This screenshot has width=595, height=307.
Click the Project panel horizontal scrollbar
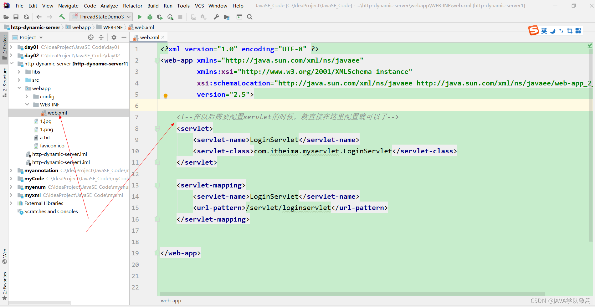[39, 303]
